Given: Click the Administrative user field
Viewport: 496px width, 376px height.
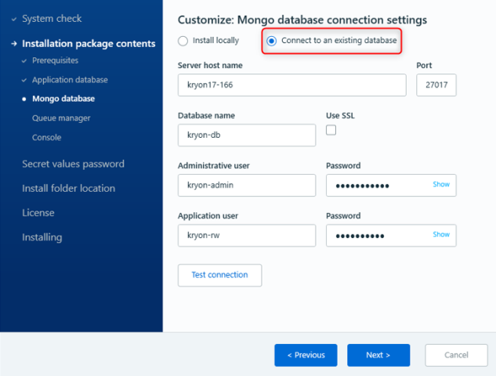Looking at the screenshot, I should 246,185.
